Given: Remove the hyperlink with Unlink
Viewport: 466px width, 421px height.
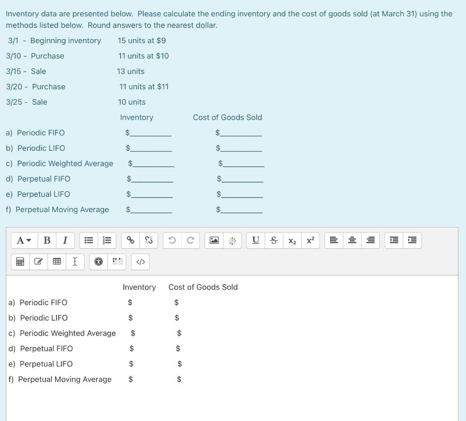Looking at the screenshot, I should click(148, 240).
